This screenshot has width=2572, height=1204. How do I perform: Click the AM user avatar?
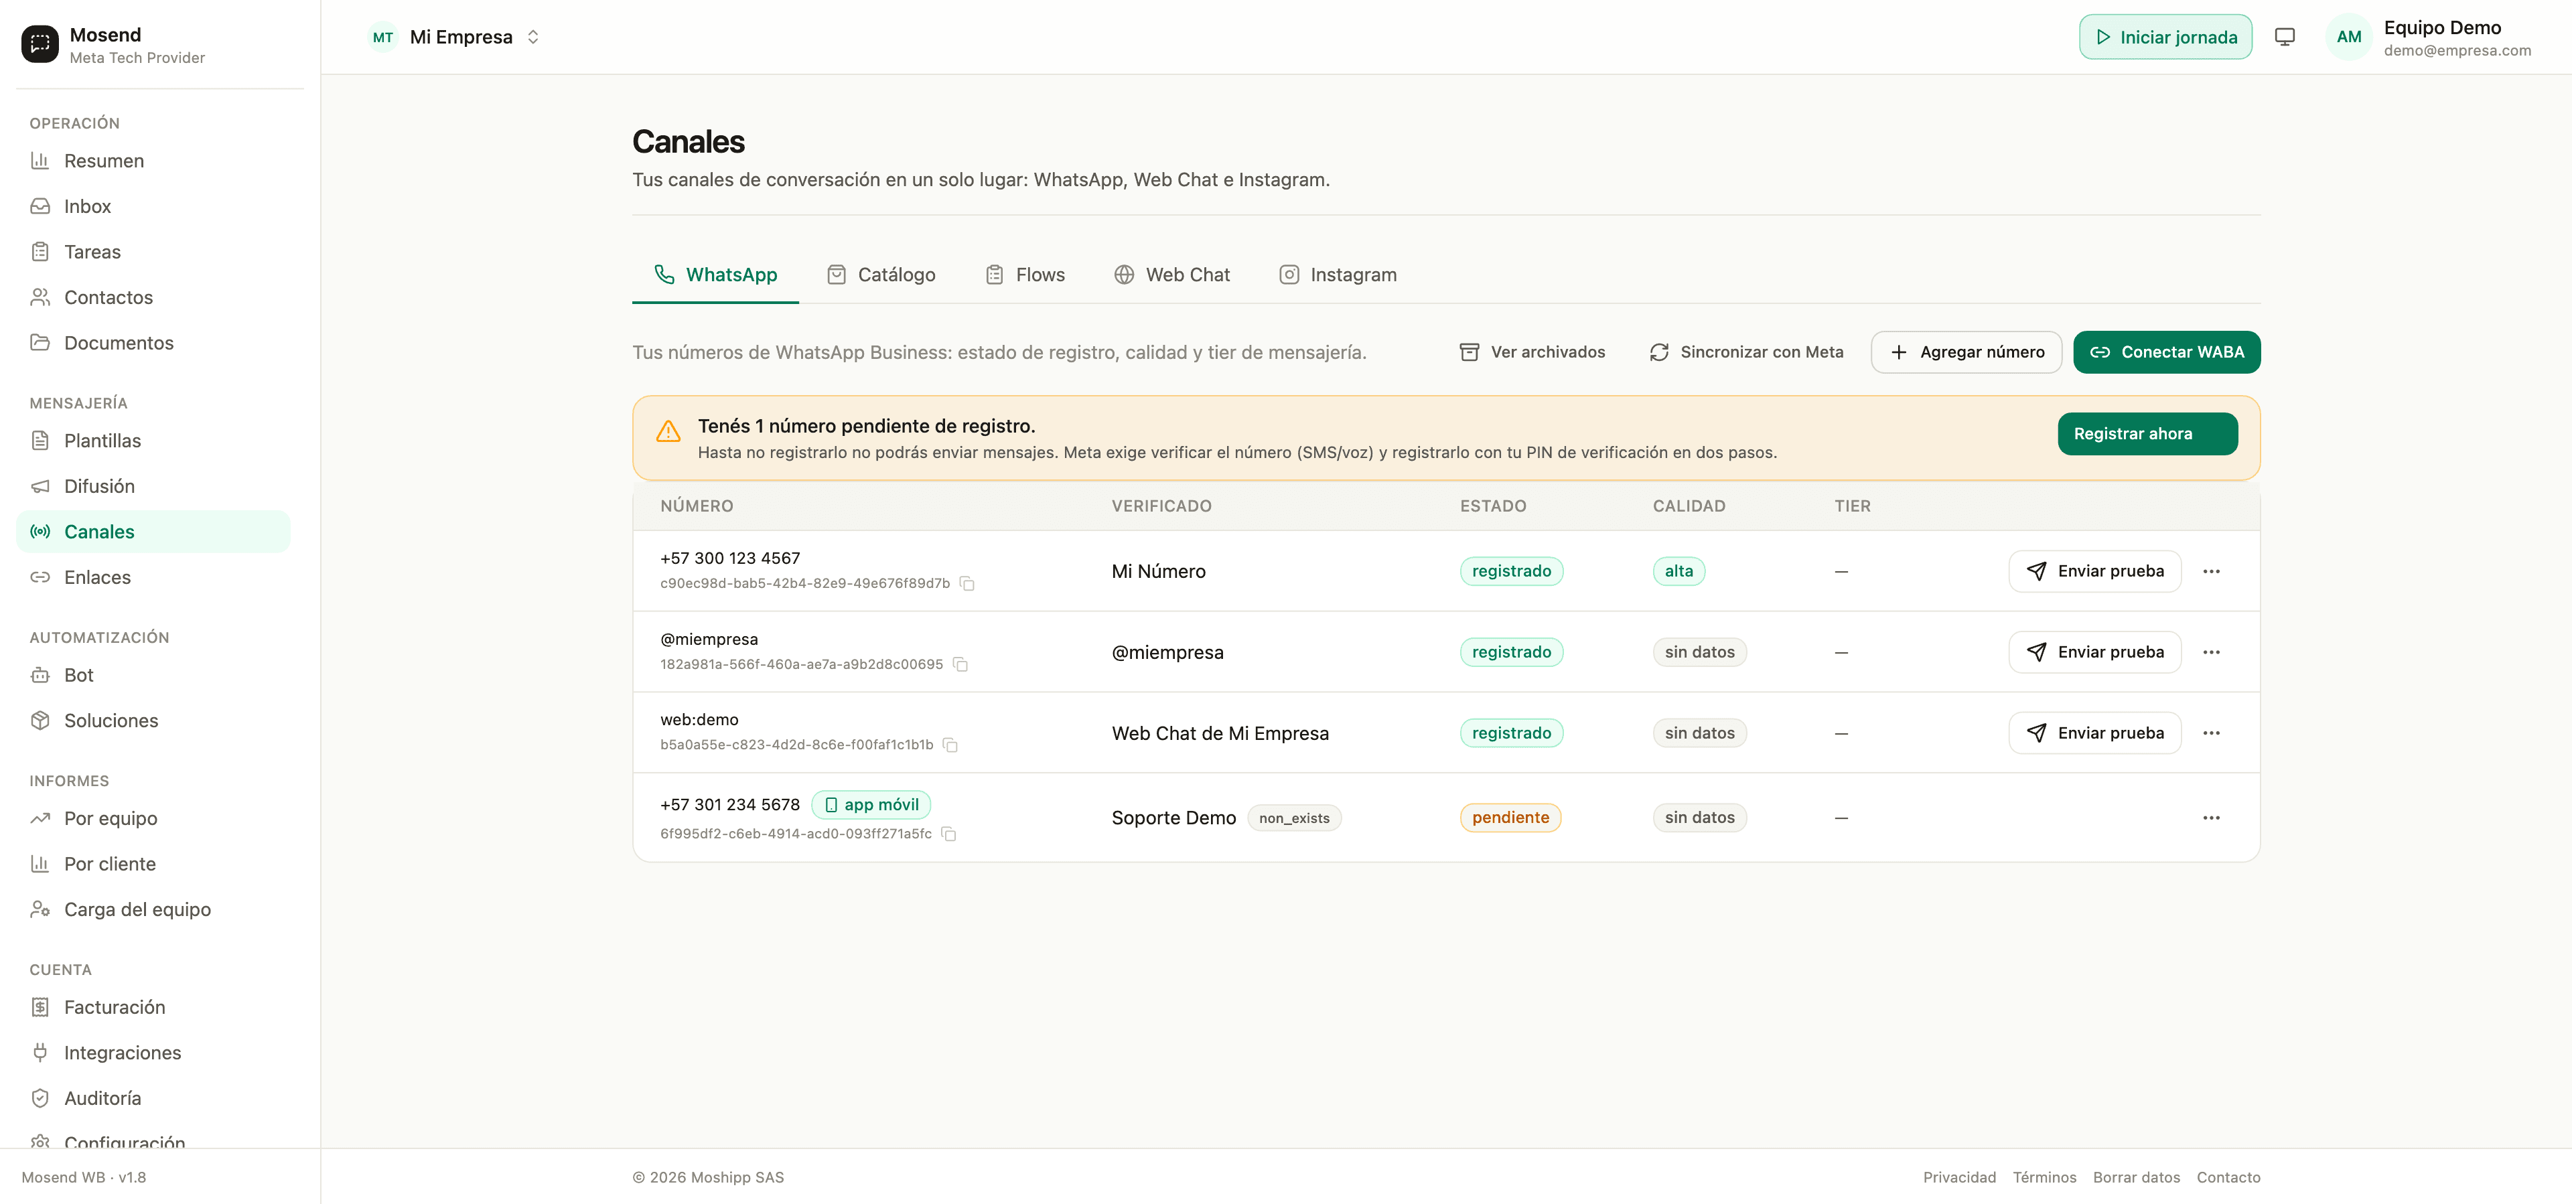2350,37
